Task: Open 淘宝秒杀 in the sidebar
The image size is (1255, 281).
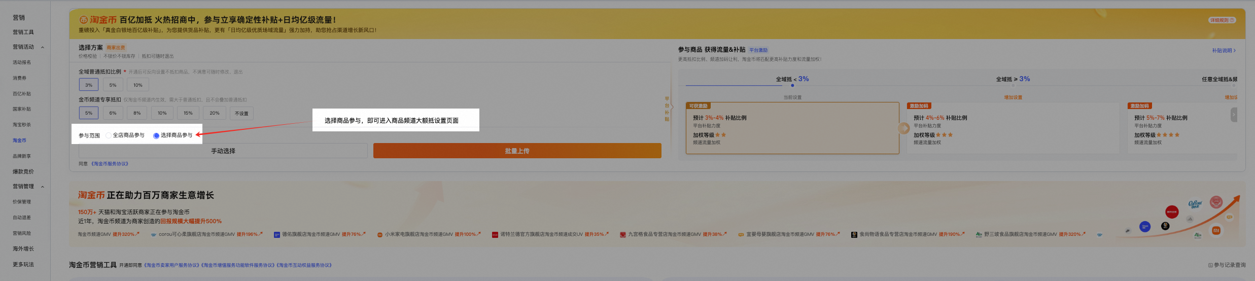Action: tap(22, 125)
